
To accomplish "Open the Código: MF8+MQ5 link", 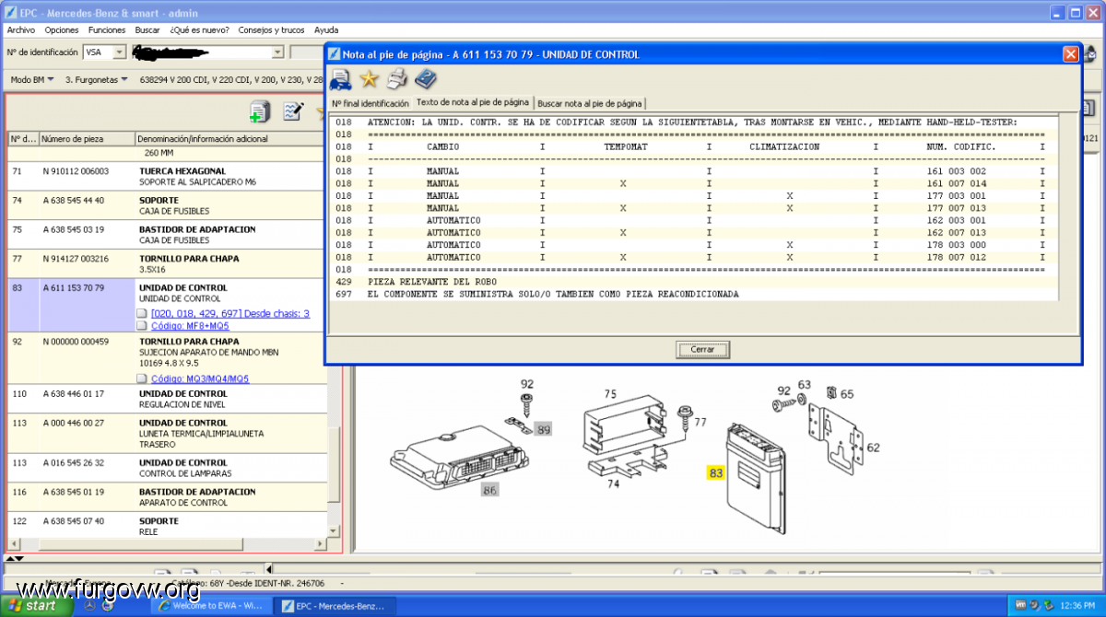I will [190, 326].
